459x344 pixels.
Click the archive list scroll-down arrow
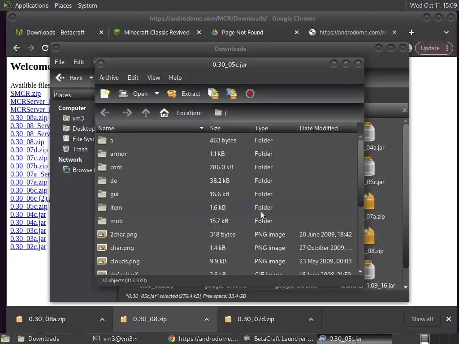[360, 272]
